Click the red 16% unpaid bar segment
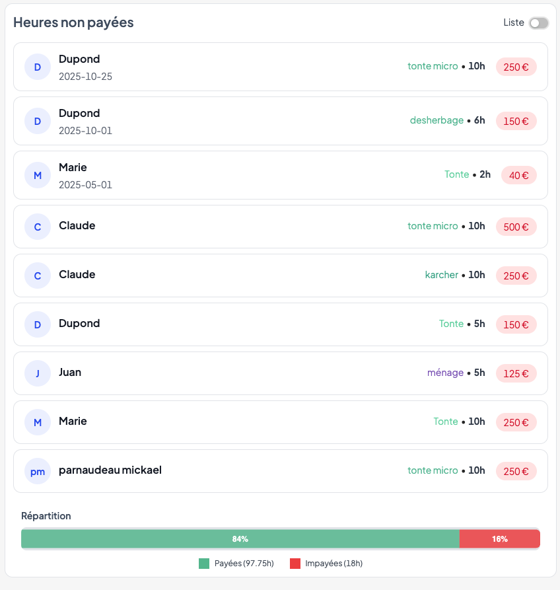Viewport: 560px width, 590px height. (499, 539)
